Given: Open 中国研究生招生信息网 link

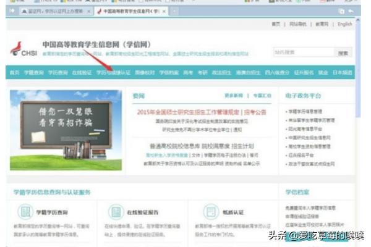Looking at the screenshot, I should point(309,138).
